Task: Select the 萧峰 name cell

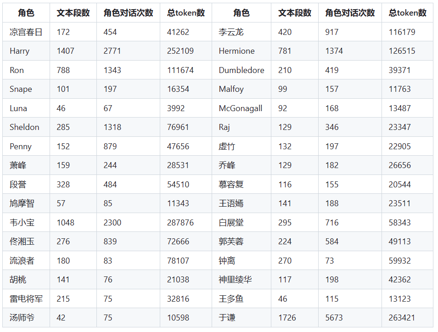Action: tap(26, 165)
